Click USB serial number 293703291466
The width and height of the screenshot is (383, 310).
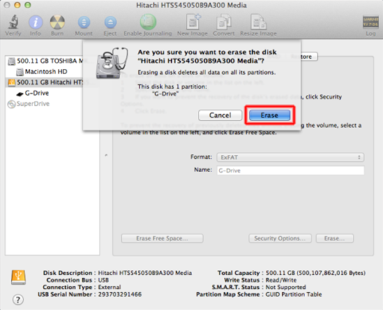(120, 295)
